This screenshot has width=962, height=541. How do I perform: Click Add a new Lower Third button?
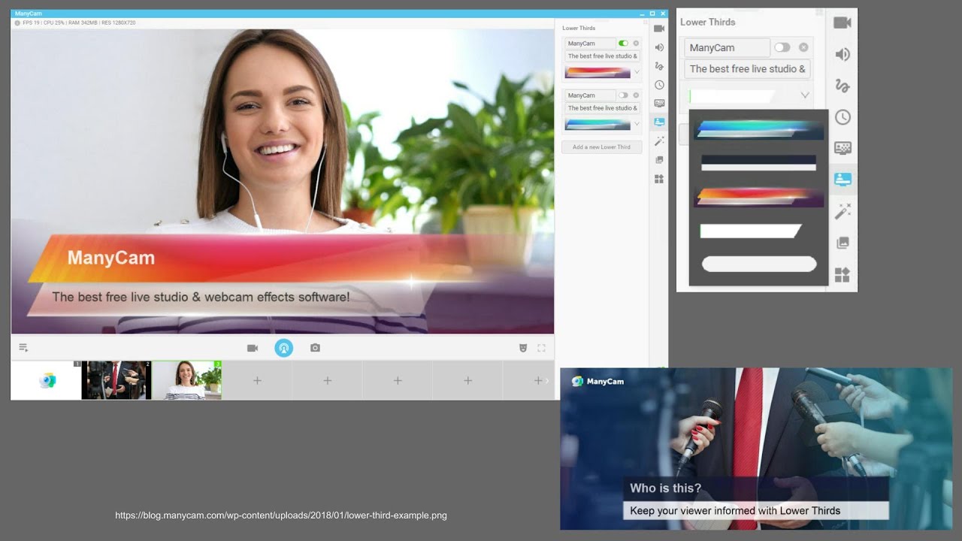602,147
